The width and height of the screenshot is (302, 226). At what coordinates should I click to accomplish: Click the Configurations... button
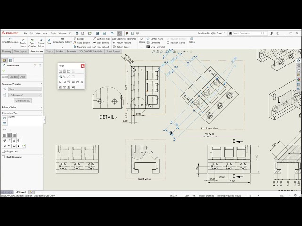[23, 101]
